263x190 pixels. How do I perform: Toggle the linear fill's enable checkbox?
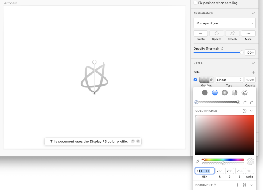pos(195,80)
